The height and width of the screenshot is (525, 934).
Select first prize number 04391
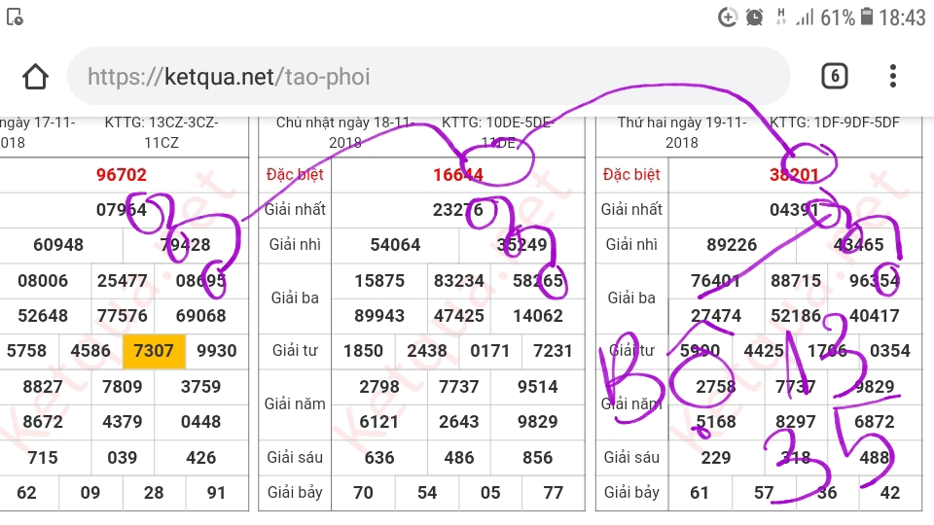794,209
